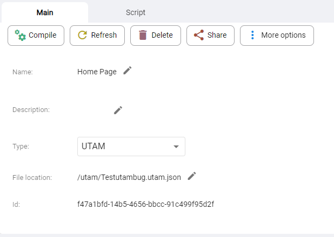The image size is (334, 237).
Task: Click the three-dot More options icon
Action: point(252,35)
